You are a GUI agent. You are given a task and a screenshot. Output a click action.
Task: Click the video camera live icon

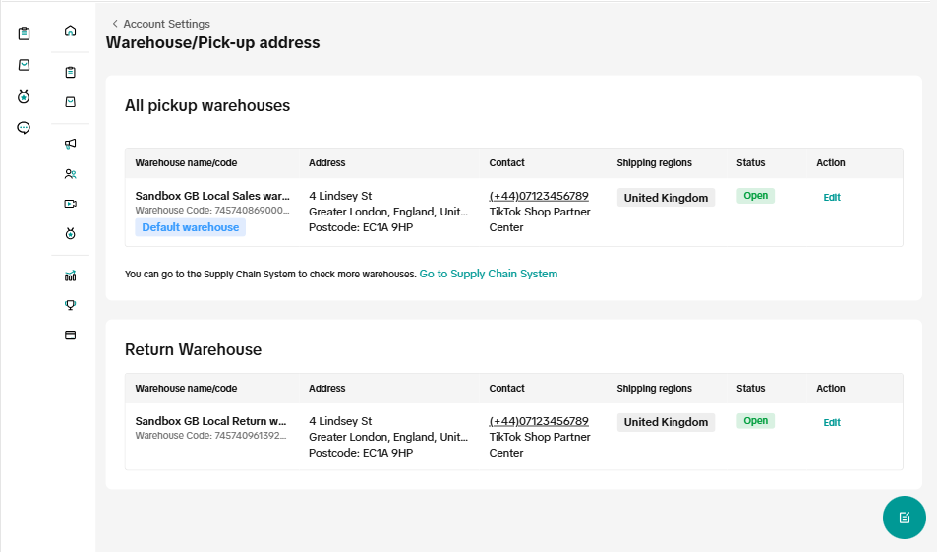(70, 204)
